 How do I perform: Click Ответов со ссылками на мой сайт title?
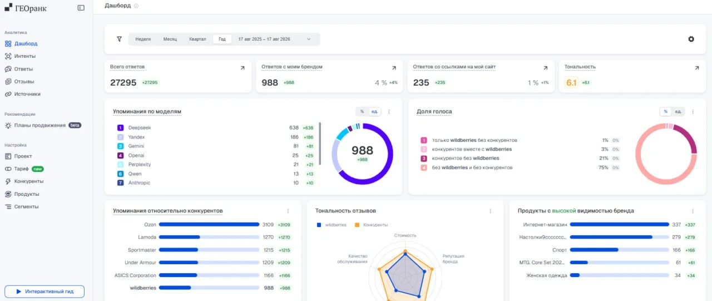(x=454, y=67)
